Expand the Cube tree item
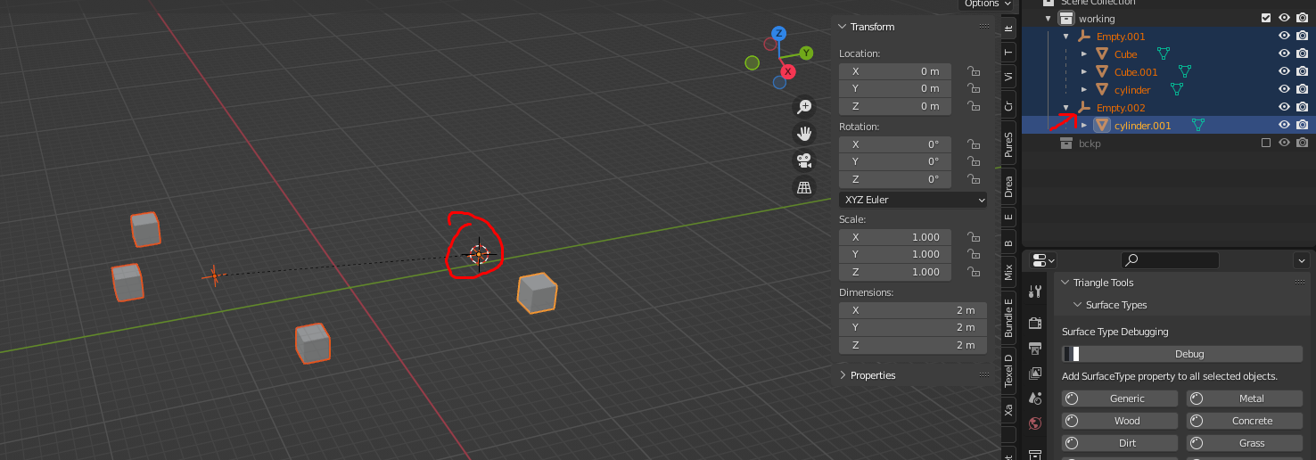 pos(1084,53)
